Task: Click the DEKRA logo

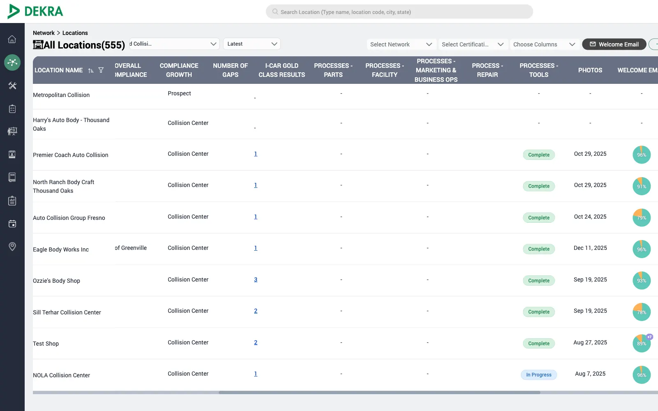Action: (x=35, y=12)
